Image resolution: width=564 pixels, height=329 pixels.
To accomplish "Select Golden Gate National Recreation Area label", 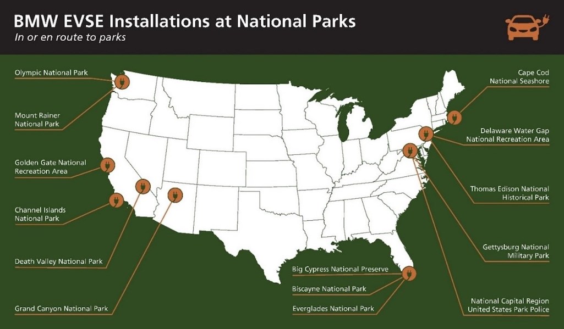I will 51,167.
